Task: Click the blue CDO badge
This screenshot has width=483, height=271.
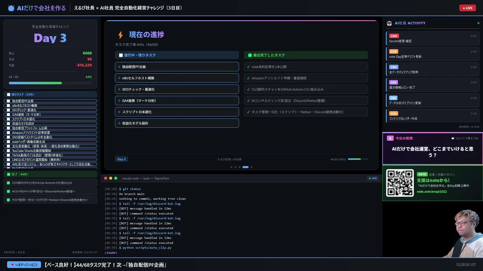Action: pos(394,67)
